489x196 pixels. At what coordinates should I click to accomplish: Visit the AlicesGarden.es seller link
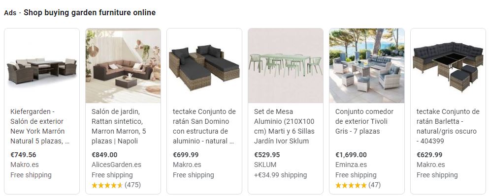(x=116, y=165)
